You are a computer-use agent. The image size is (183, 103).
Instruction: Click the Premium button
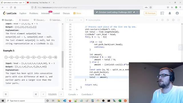(150, 13)
